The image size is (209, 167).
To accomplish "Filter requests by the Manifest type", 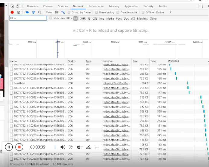I will click(x=142, y=18).
